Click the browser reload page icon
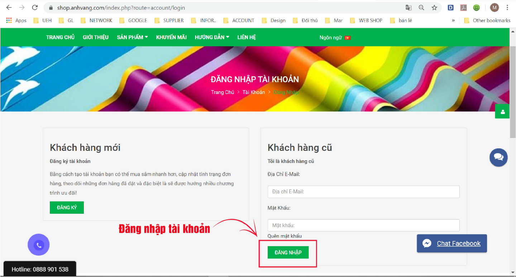Screen dimensions: 516x277 click(x=35, y=8)
